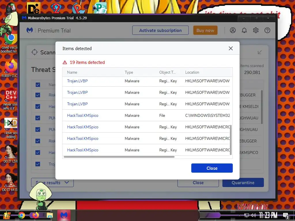Screen dimensions: 295x221
Task: Open first Trojan.LVBP link
Action: point(77,81)
